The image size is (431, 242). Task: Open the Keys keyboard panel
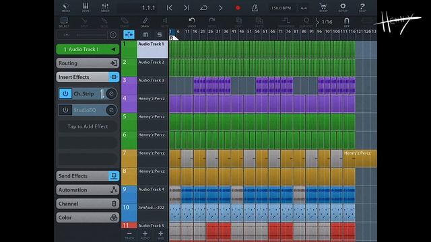86,7
